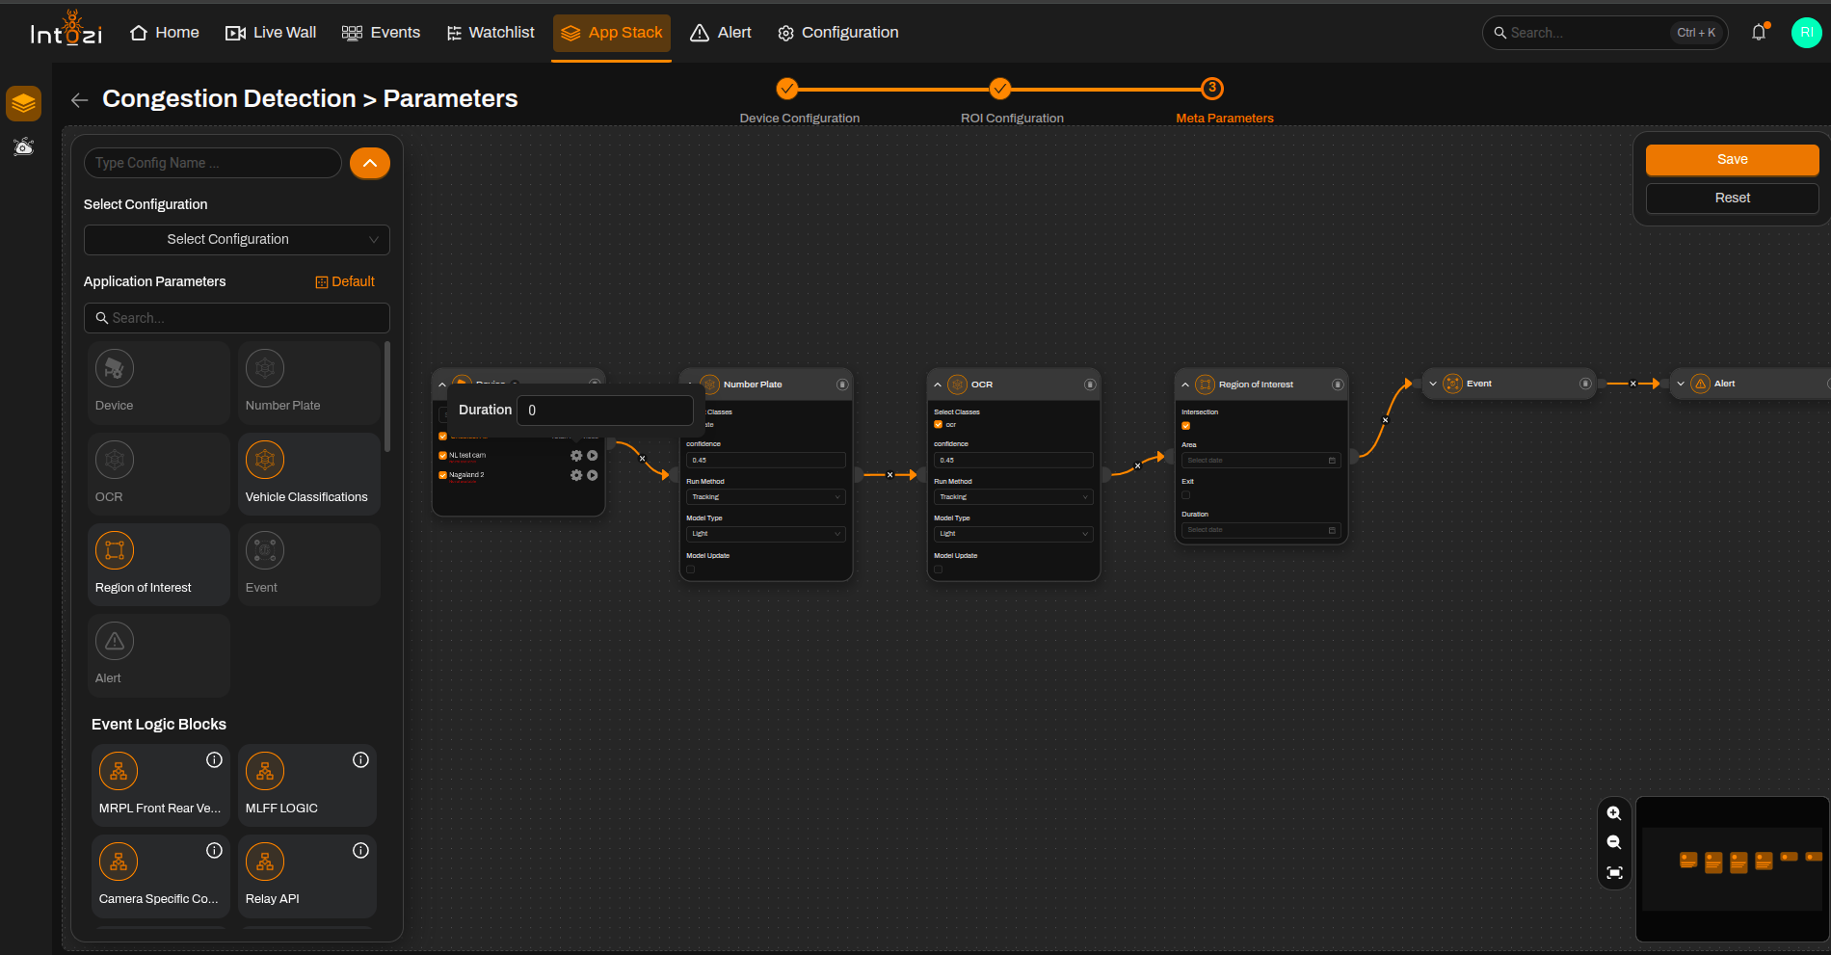The height and width of the screenshot is (955, 1831).
Task: Toggle Intersection checkbox in Region of Interest node
Action: [1185, 425]
